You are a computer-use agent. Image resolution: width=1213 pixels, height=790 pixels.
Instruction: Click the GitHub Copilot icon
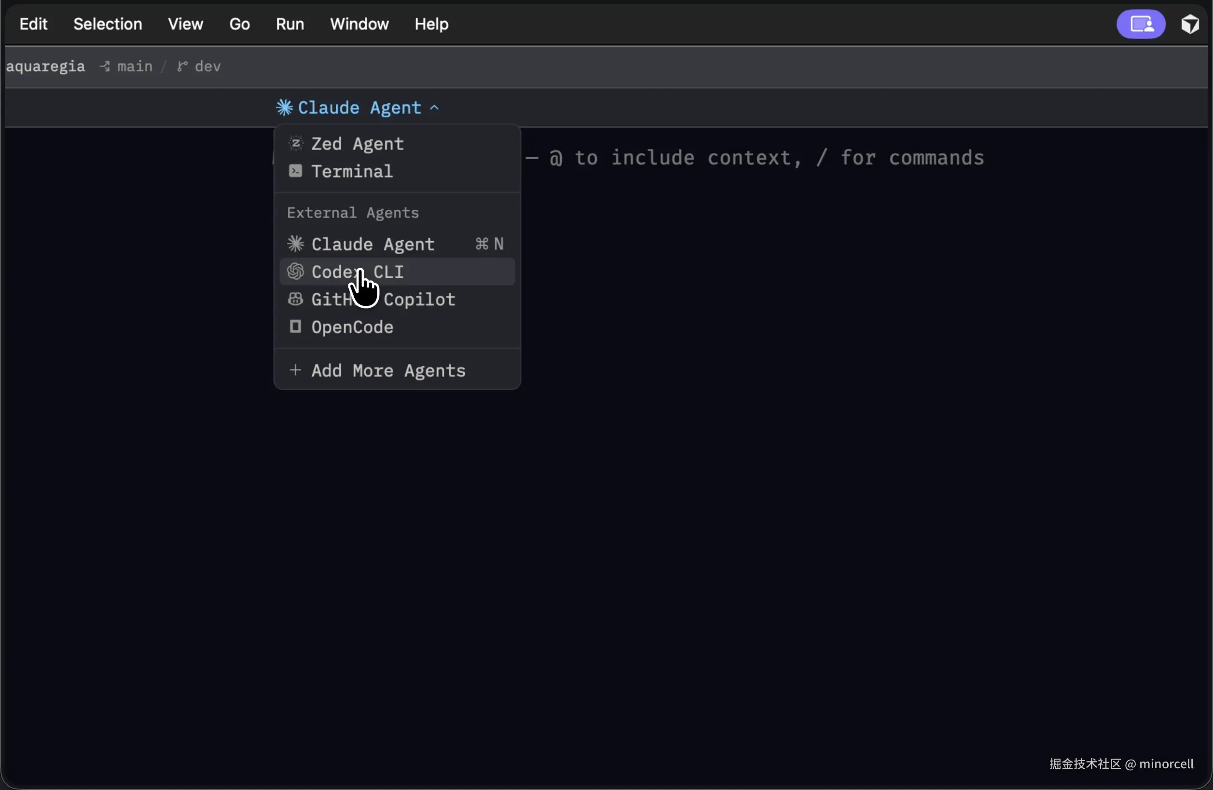pos(296,299)
